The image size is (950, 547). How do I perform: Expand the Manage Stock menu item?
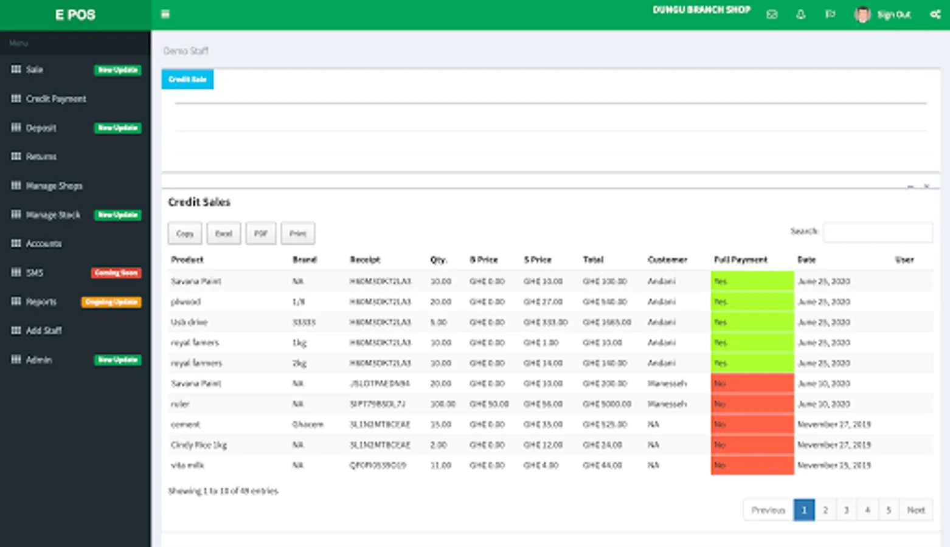[x=53, y=215]
